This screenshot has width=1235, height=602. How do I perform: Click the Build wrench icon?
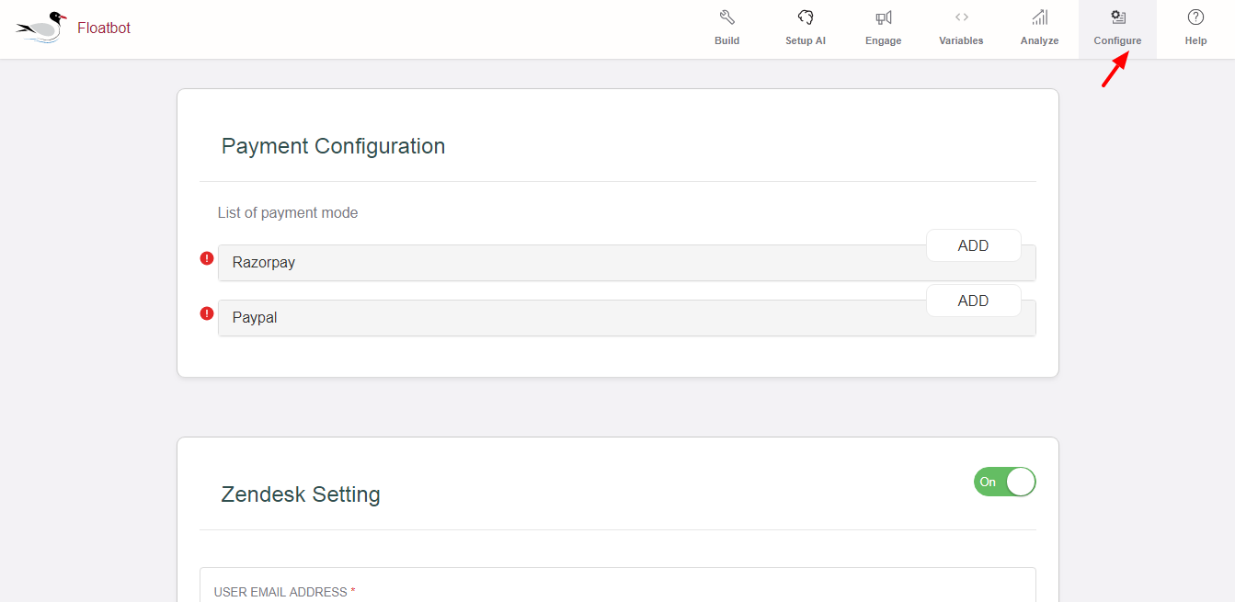(726, 17)
